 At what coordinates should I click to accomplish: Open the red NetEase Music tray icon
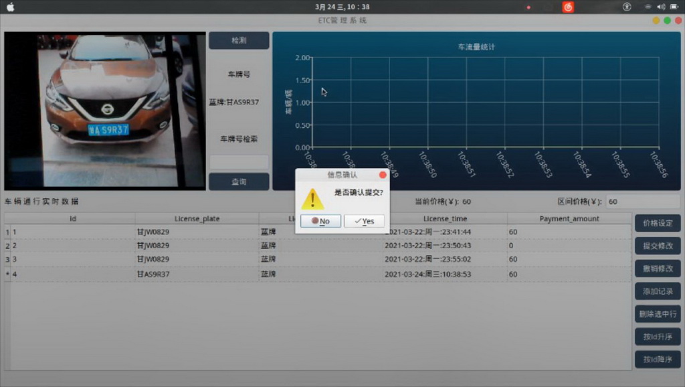[x=568, y=7]
